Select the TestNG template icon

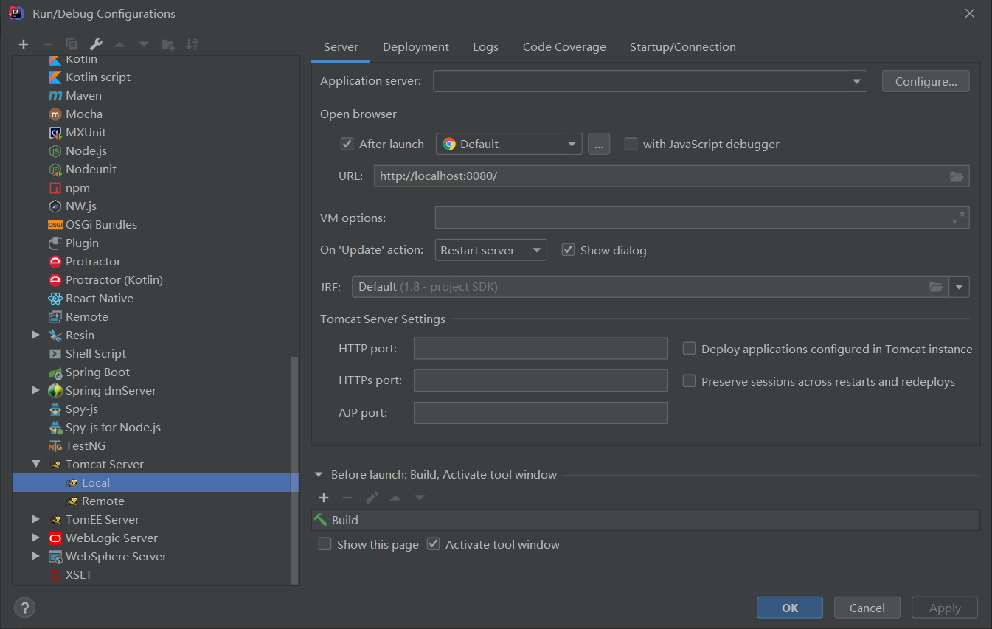55,446
